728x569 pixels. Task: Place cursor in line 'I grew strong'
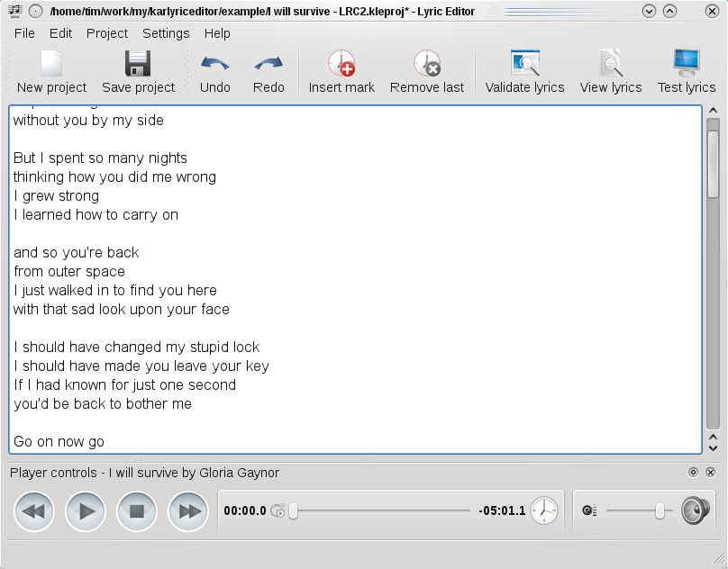tap(56, 196)
